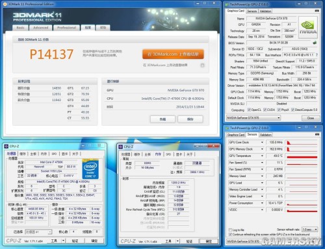Click the Close button in GPU-Z
This screenshot has width=325, height=249.
click(311, 118)
